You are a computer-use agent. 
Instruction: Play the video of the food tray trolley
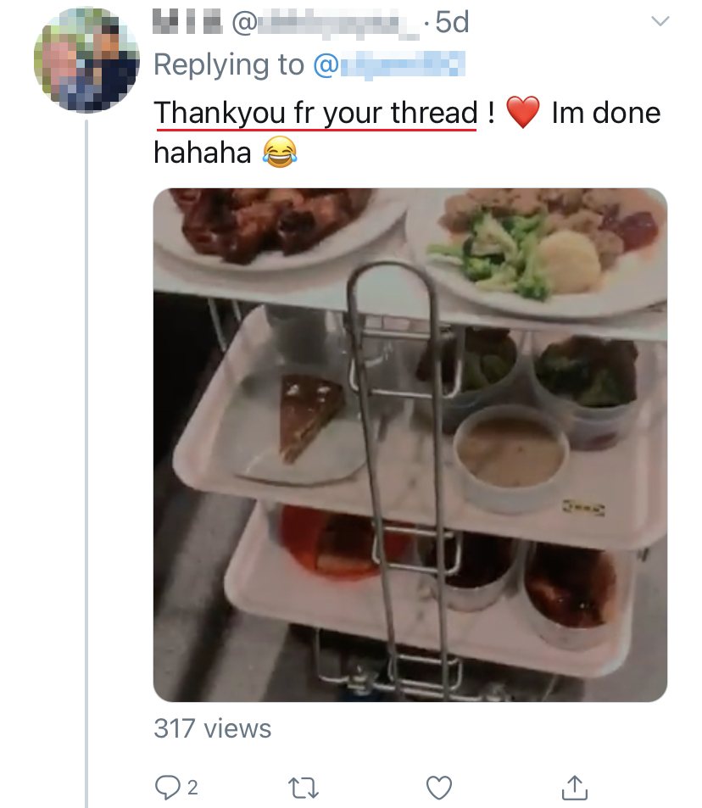409,444
